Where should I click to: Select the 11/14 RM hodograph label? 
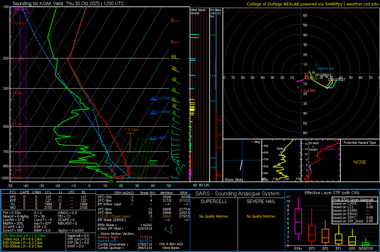coord(308,91)
